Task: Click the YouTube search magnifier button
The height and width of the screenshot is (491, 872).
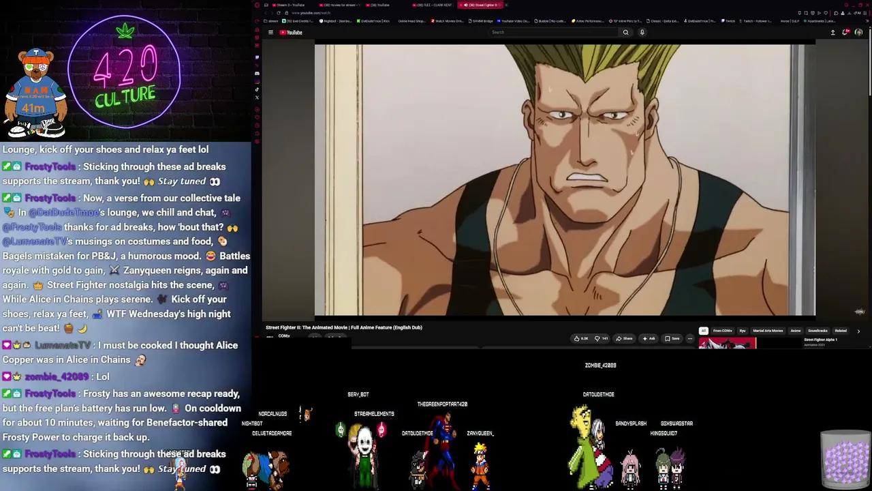Action: pyautogui.click(x=625, y=32)
